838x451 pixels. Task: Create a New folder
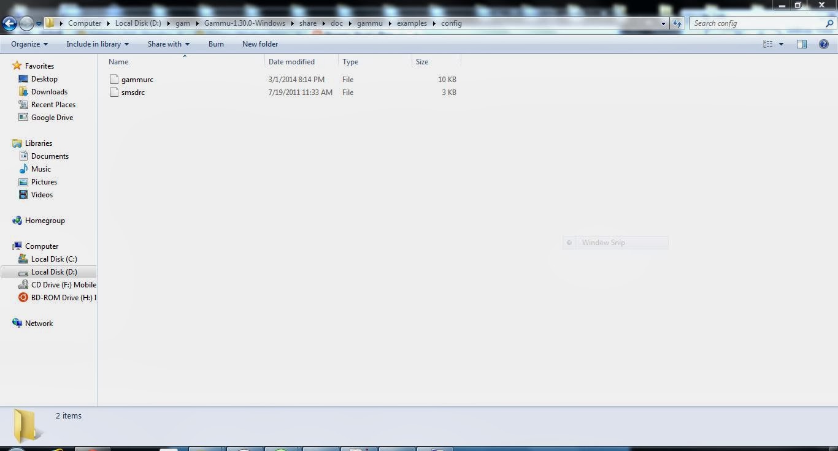coord(260,44)
